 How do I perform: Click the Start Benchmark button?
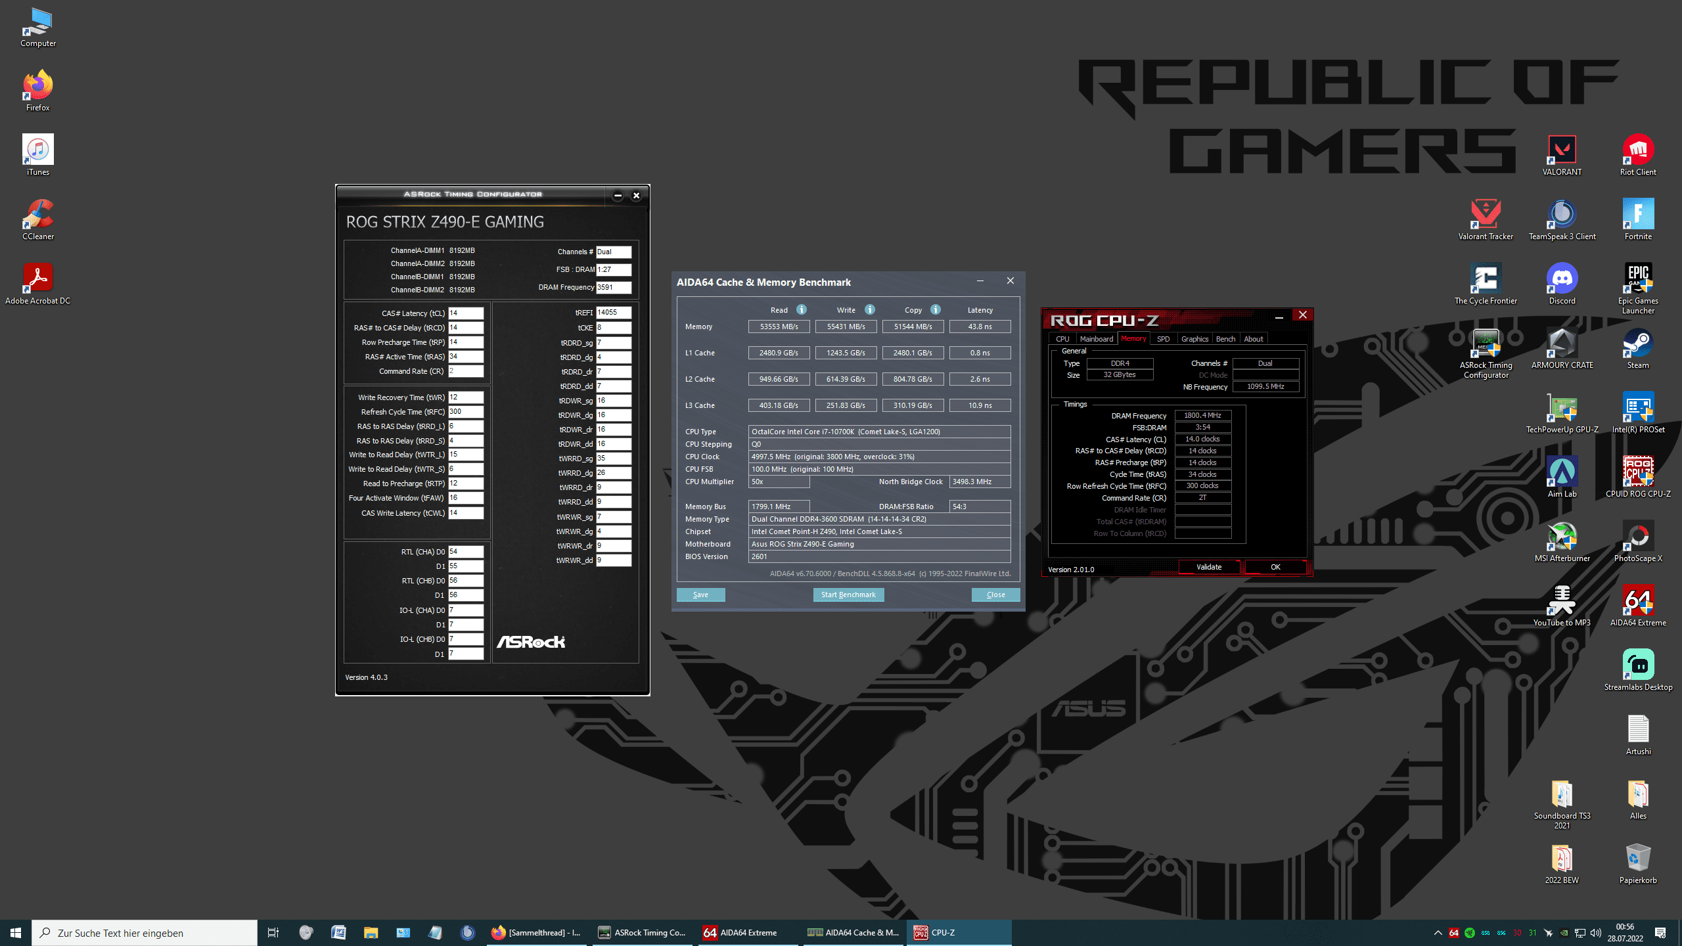(x=848, y=595)
